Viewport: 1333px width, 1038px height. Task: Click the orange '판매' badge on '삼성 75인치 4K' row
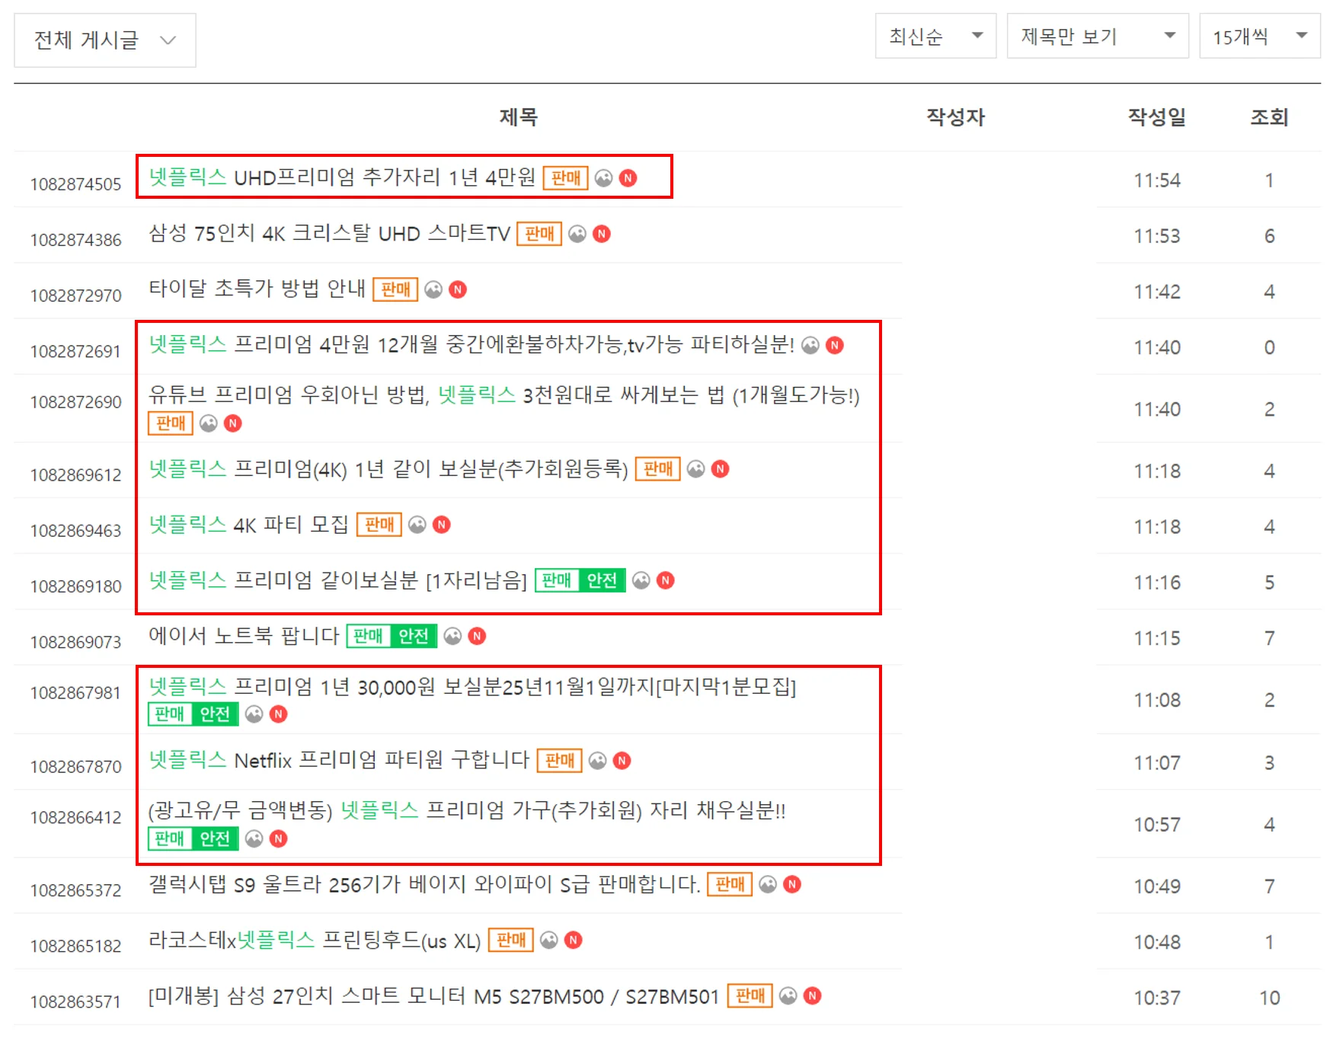(x=539, y=234)
